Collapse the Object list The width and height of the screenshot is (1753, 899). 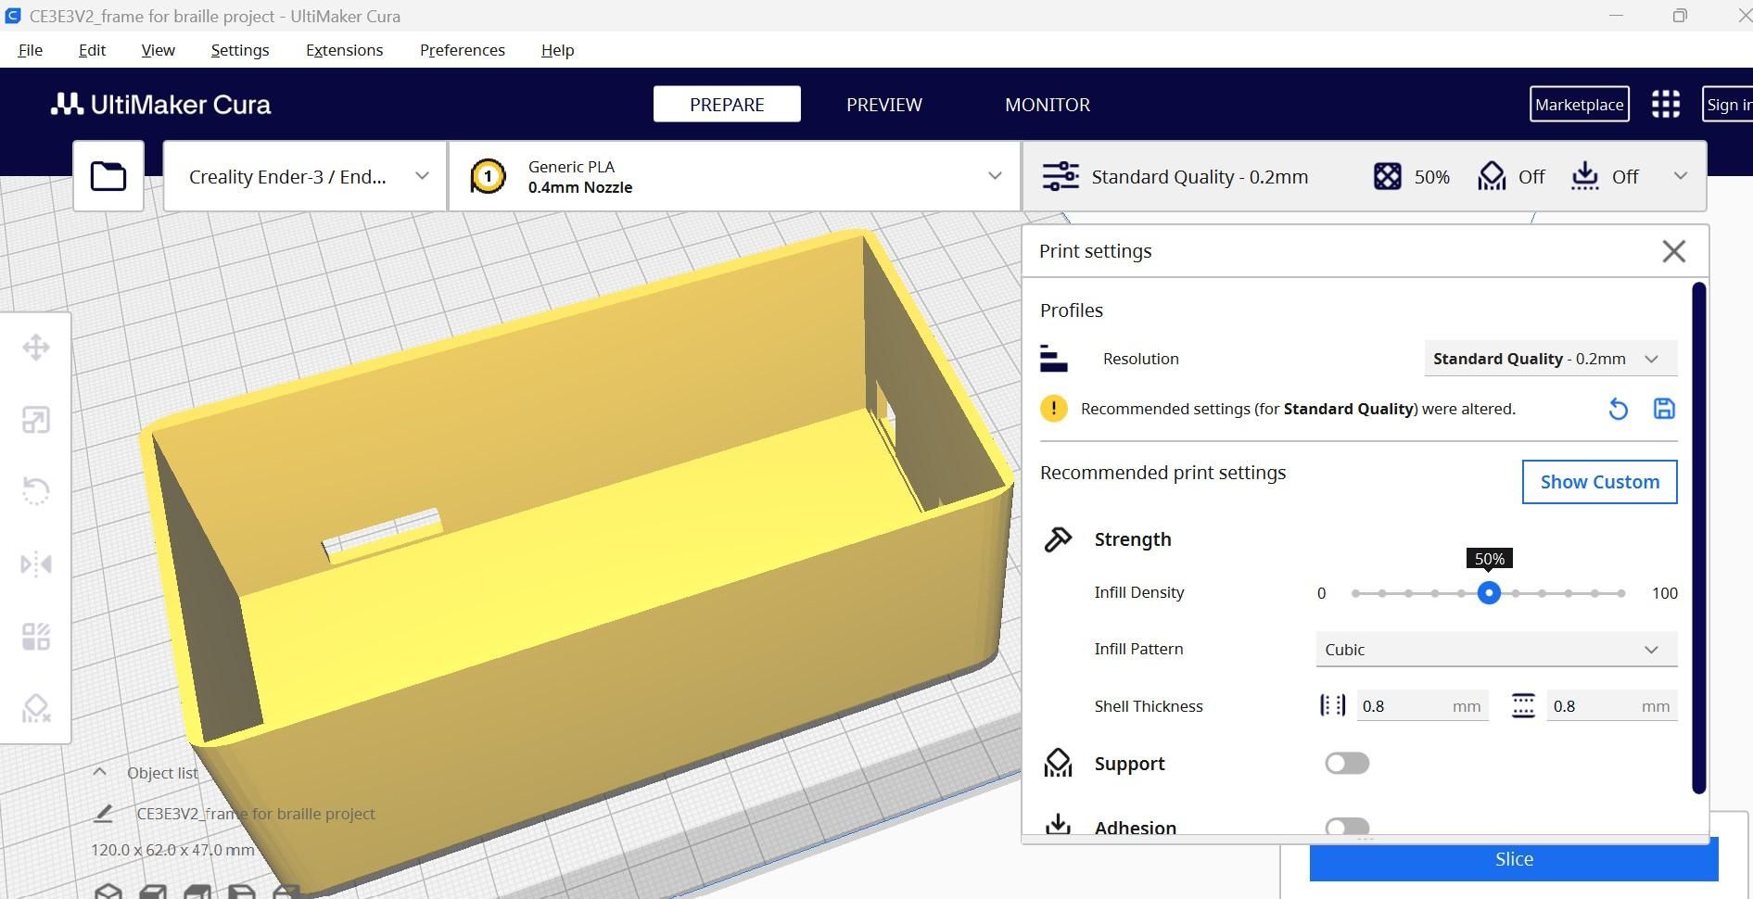coord(99,772)
